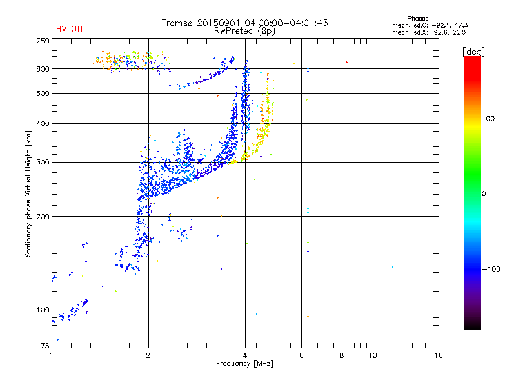Pick the black bottom of the colorbar
Viewport: 516px width, 387px height.
(x=471, y=326)
